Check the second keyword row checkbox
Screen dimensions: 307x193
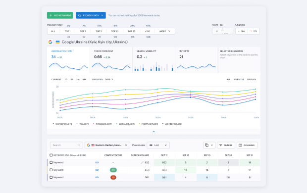[51, 170]
